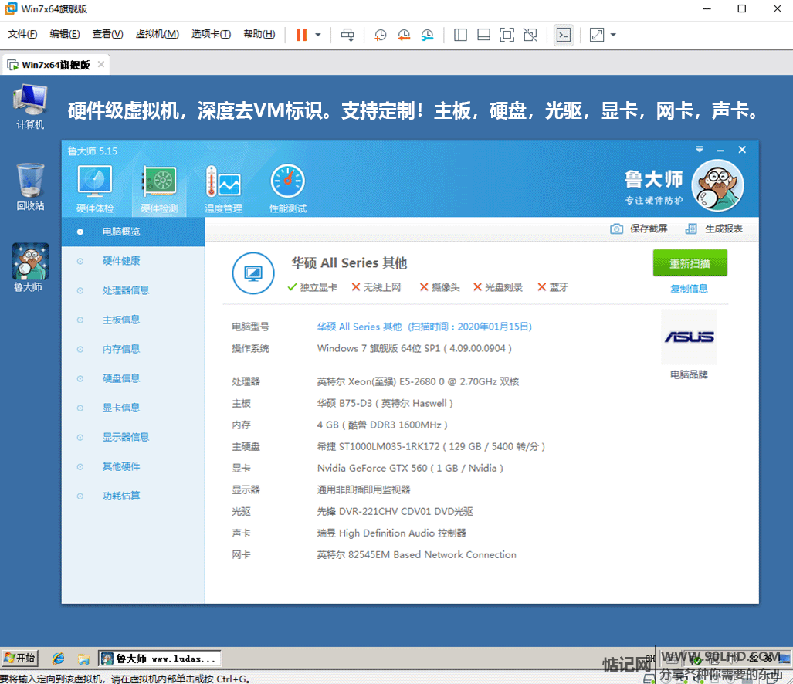Open the power options dropdown arrow
Screen dimensions: 793x684
pos(318,35)
